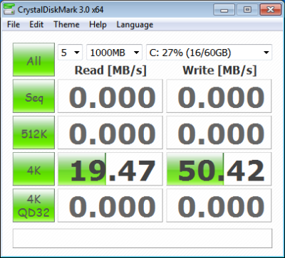Select the 4K read result 19.47
The width and height of the screenshot is (285, 258).
[110, 169]
